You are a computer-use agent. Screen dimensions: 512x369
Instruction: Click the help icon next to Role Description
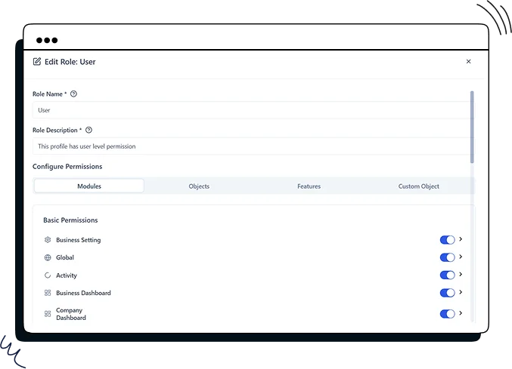(x=88, y=130)
